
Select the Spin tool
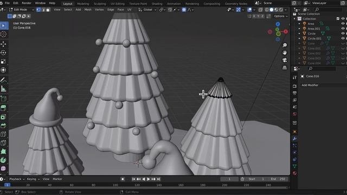tap(3, 160)
